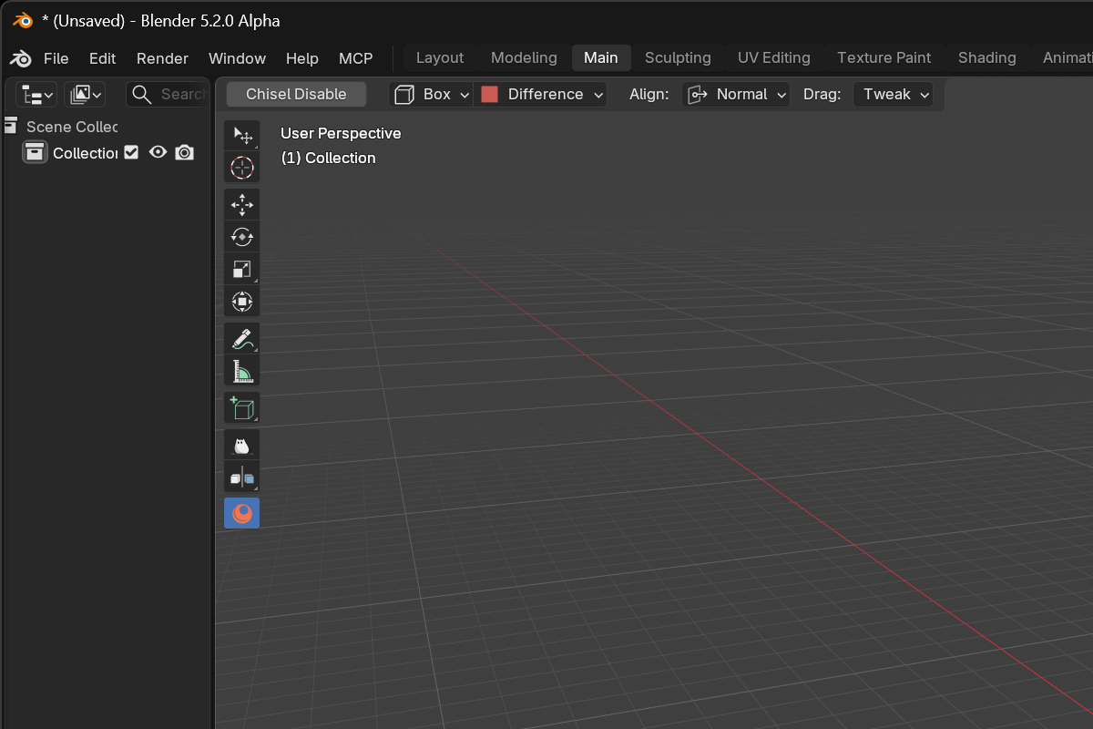
Task: Switch to the Modeling workspace tab
Action: pos(524,57)
